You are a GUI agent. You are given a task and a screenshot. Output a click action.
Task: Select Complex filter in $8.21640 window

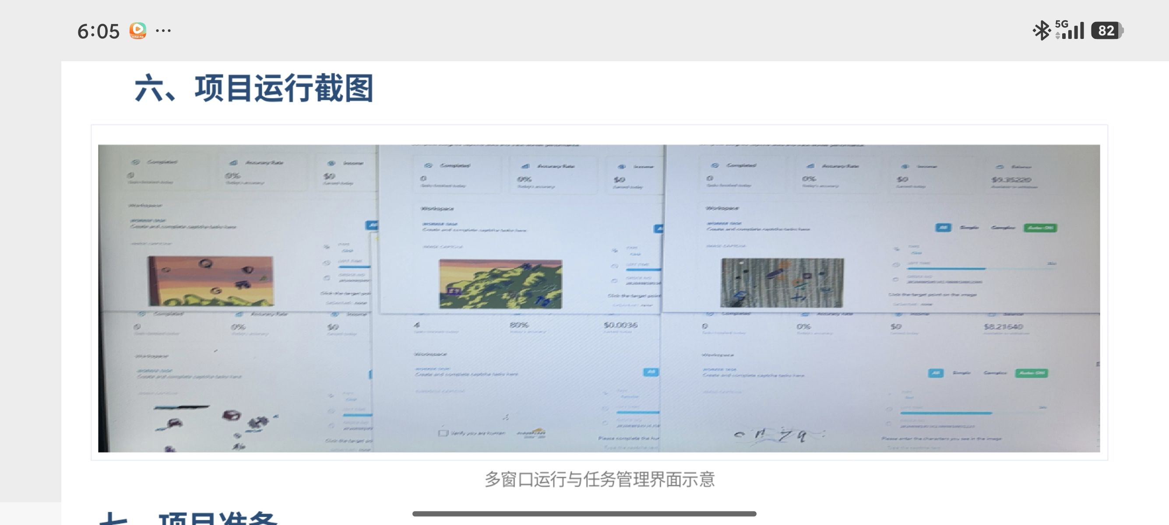tap(995, 373)
